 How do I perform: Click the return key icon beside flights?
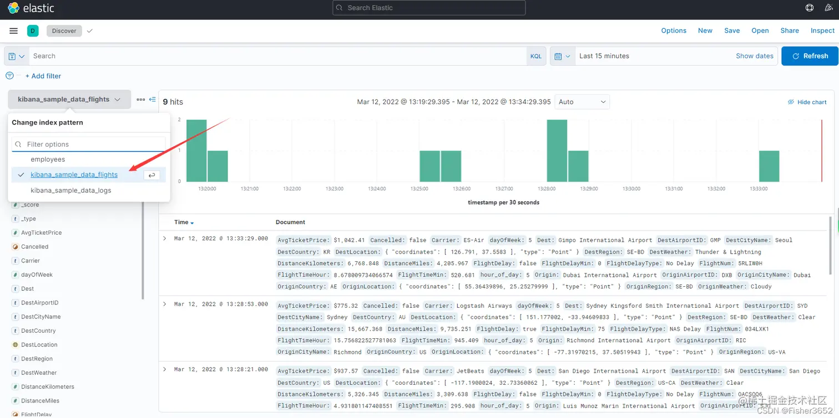(x=152, y=175)
